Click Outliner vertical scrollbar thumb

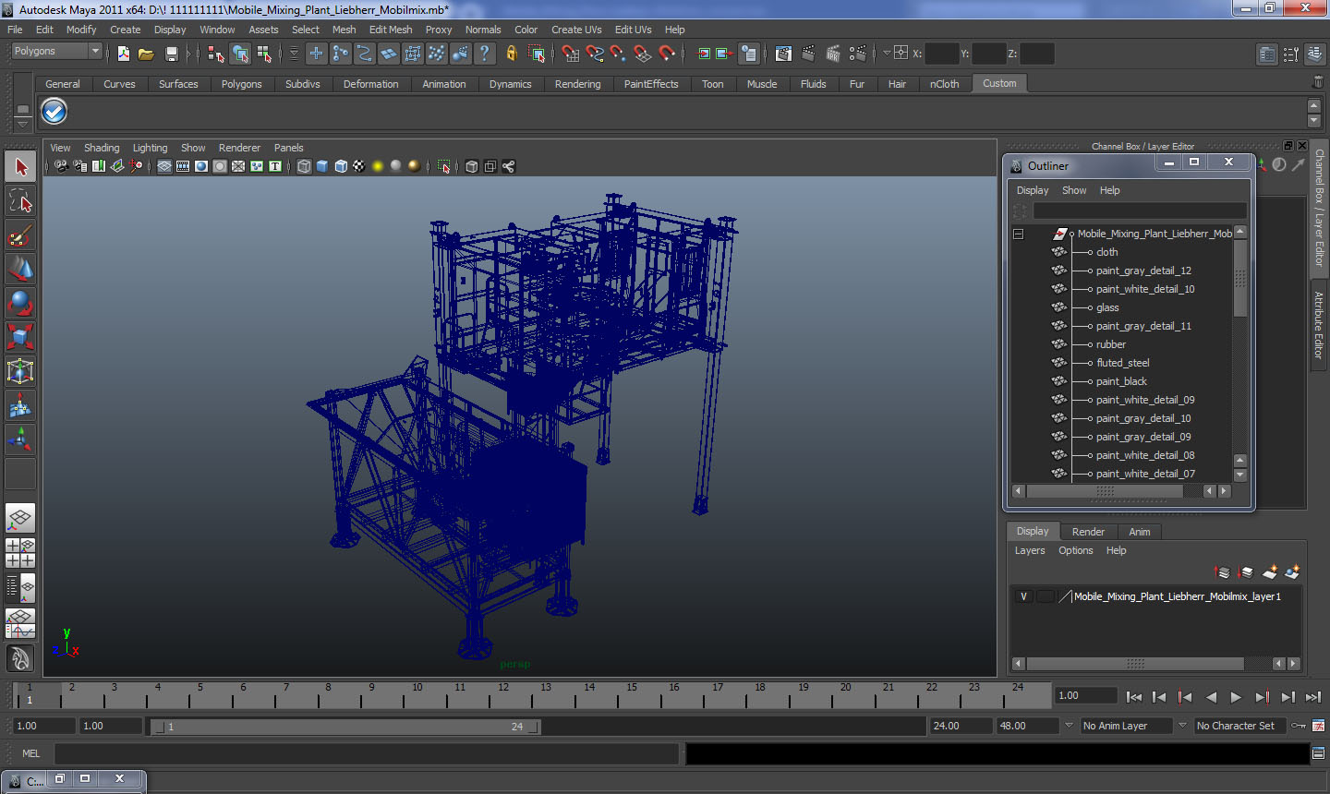[x=1240, y=278]
